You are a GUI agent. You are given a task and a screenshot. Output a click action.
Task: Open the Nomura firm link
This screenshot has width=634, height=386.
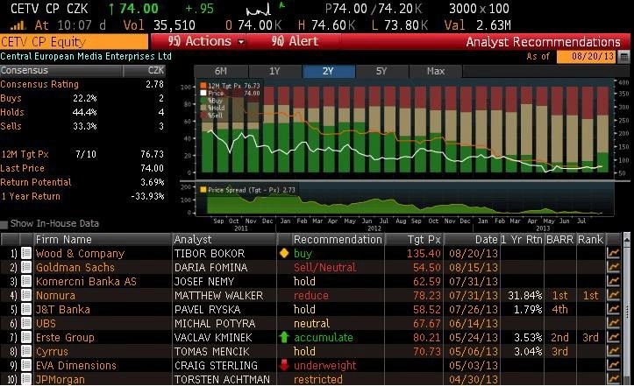[55, 296]
